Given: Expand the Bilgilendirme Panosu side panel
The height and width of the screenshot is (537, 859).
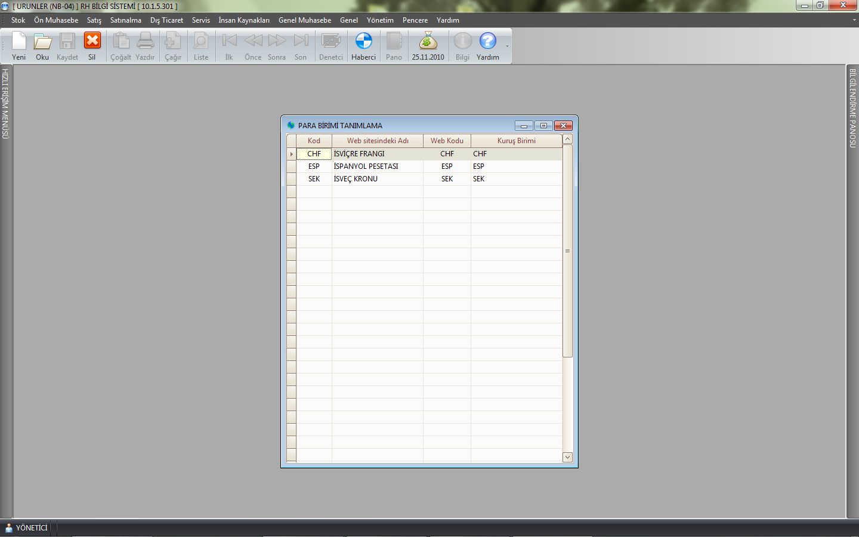Looking at the screenshot, I should [x=852, y=108].
